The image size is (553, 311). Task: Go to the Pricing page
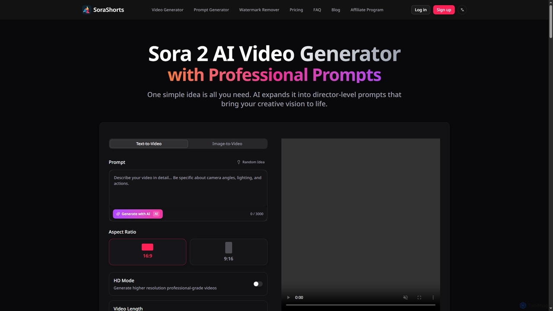[x=296, y=10]
